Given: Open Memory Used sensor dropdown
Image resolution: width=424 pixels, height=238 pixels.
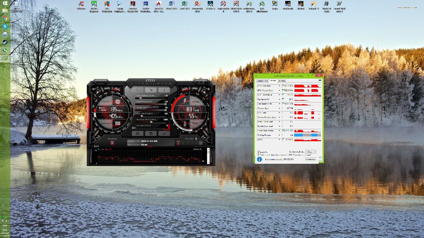Looking at the screenshot, I should tap(279, 108).
